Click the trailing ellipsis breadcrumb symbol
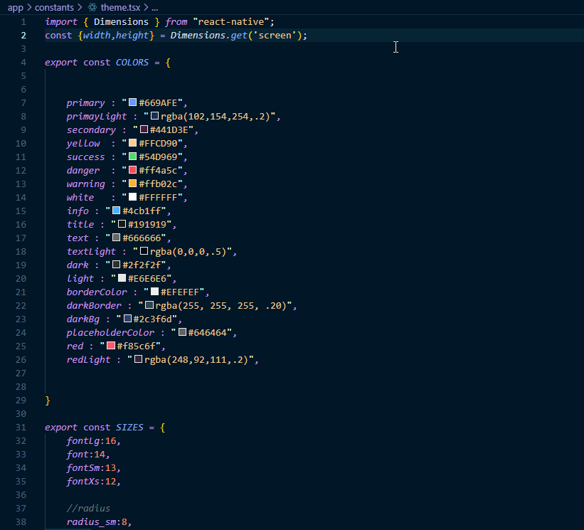584x530 pixels. click(x=155, y=7)
